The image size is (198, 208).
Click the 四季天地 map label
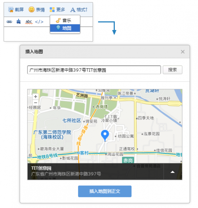146,118
